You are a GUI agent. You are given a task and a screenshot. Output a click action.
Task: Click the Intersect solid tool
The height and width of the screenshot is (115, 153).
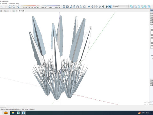click(x=136, y=7)
